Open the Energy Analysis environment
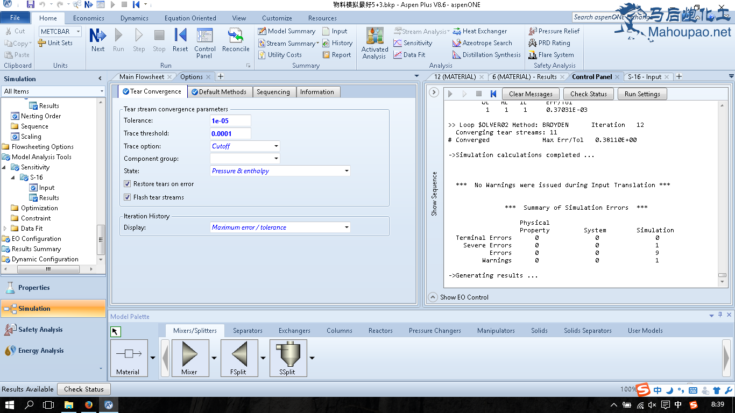The width and height of the screenshot is (735, 413). point(53,351)
